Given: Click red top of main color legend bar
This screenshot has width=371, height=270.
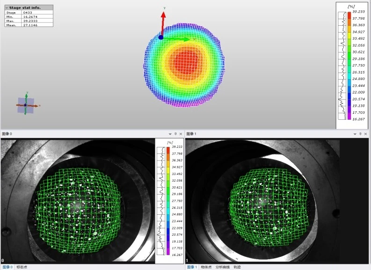Looking at the screenshot, I should click(x=349, y=15).
